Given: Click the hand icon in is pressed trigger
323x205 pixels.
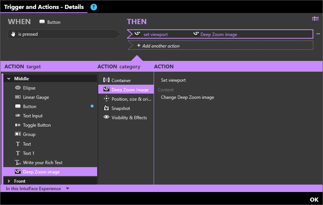Looking at the screenshot, I should point(13,34).
